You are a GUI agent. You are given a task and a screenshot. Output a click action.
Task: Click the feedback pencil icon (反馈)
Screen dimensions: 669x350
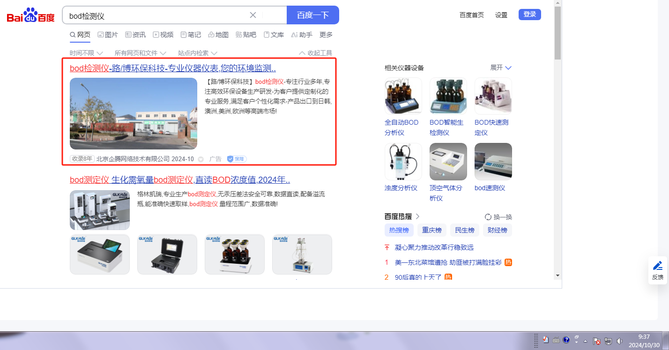[x=658, y=266]
